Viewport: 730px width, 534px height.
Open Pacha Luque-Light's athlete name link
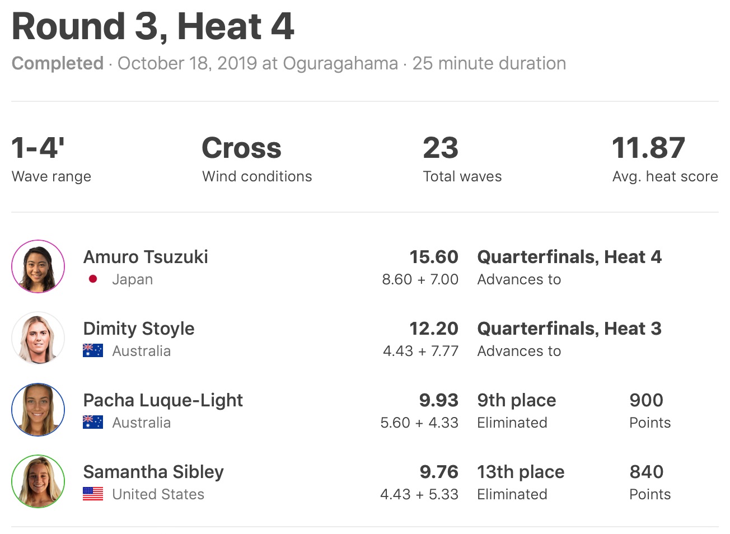tap(163, 400)
